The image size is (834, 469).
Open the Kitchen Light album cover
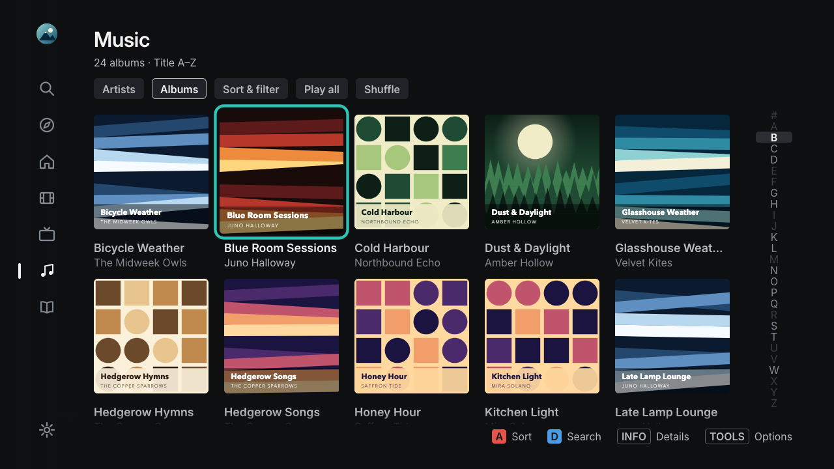click(x=542, y=336)
